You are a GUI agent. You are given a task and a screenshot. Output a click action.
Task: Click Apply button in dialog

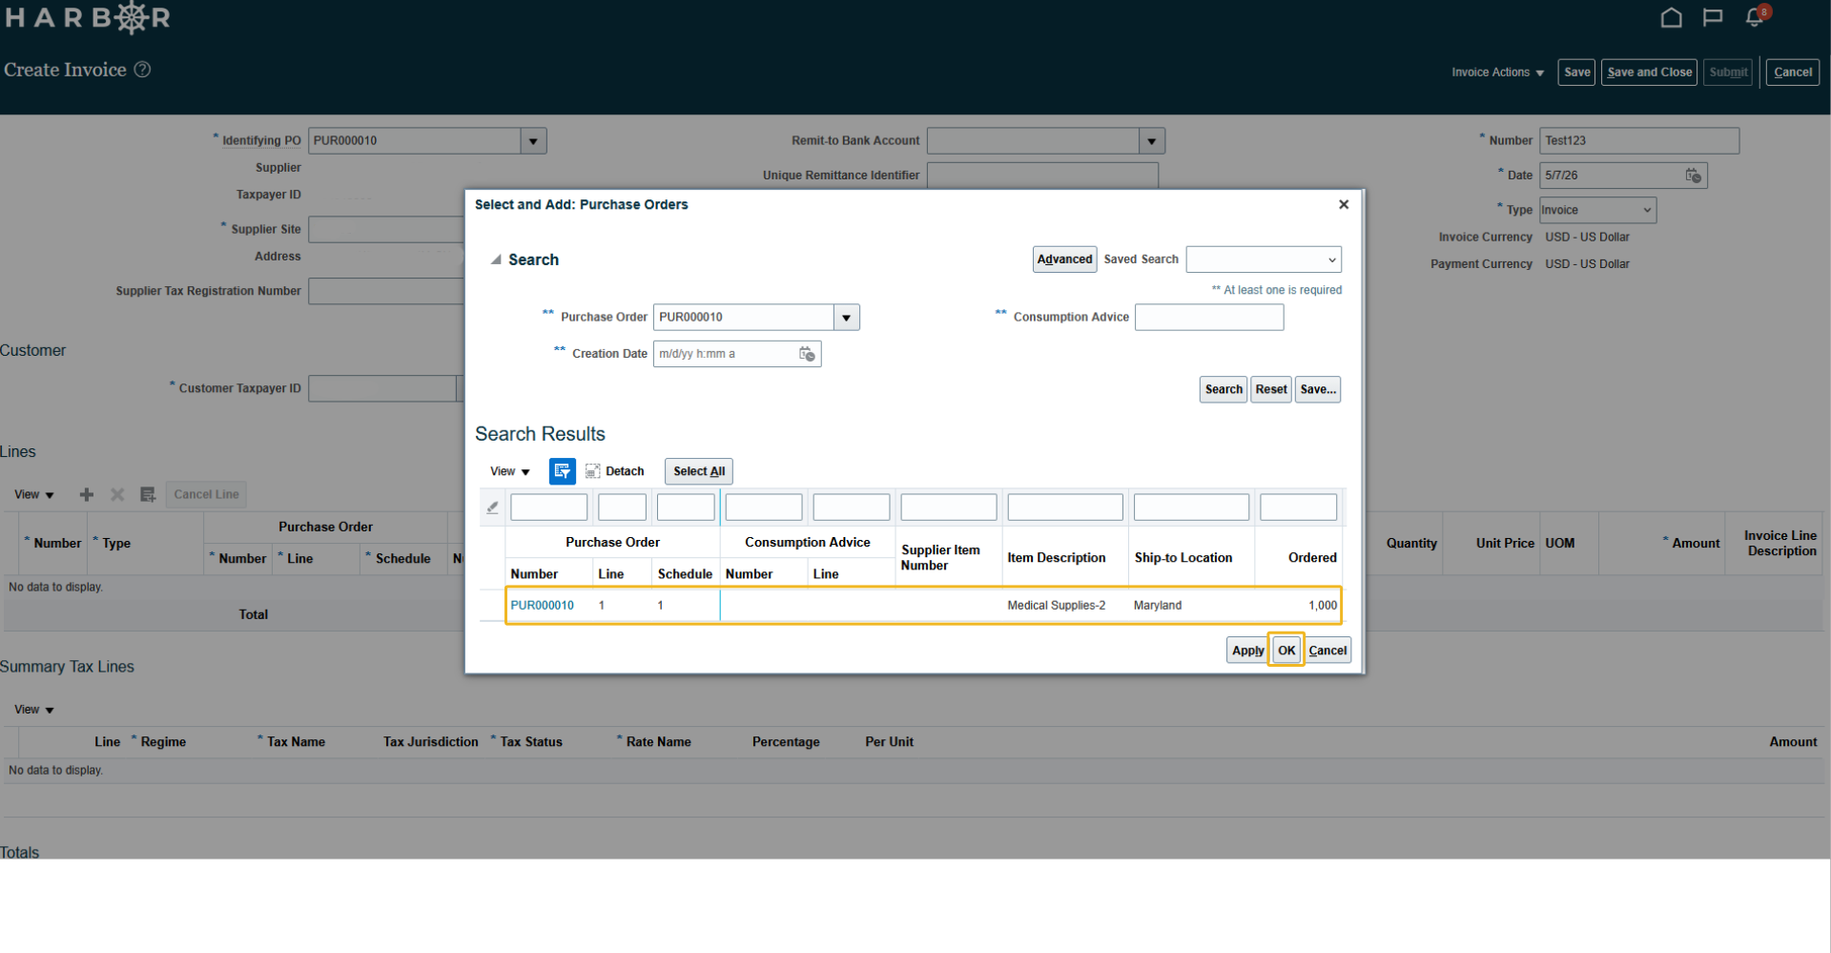tap(1247, 651)
